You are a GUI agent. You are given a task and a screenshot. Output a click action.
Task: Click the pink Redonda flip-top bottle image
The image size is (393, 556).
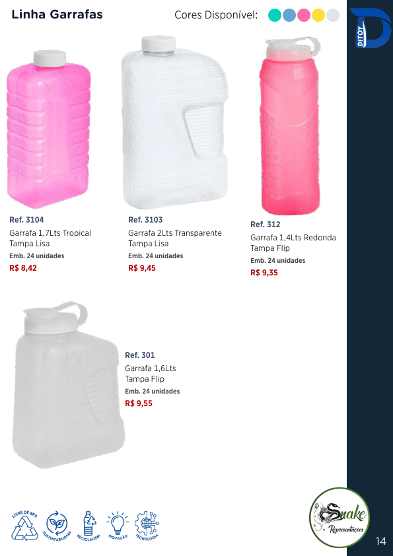290,126
